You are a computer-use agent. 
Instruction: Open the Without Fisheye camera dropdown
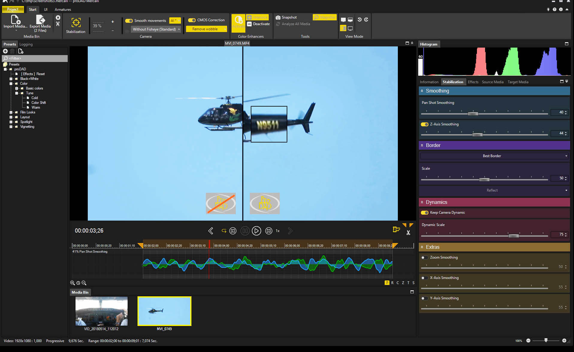(156, 29)
